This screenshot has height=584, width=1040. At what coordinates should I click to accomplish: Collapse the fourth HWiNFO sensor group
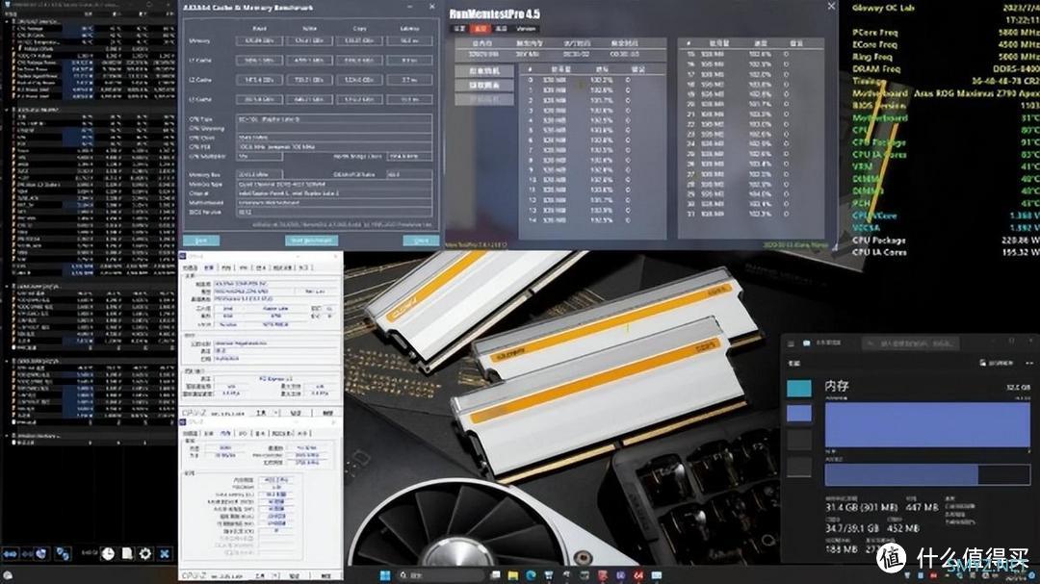tap(7, 361)
